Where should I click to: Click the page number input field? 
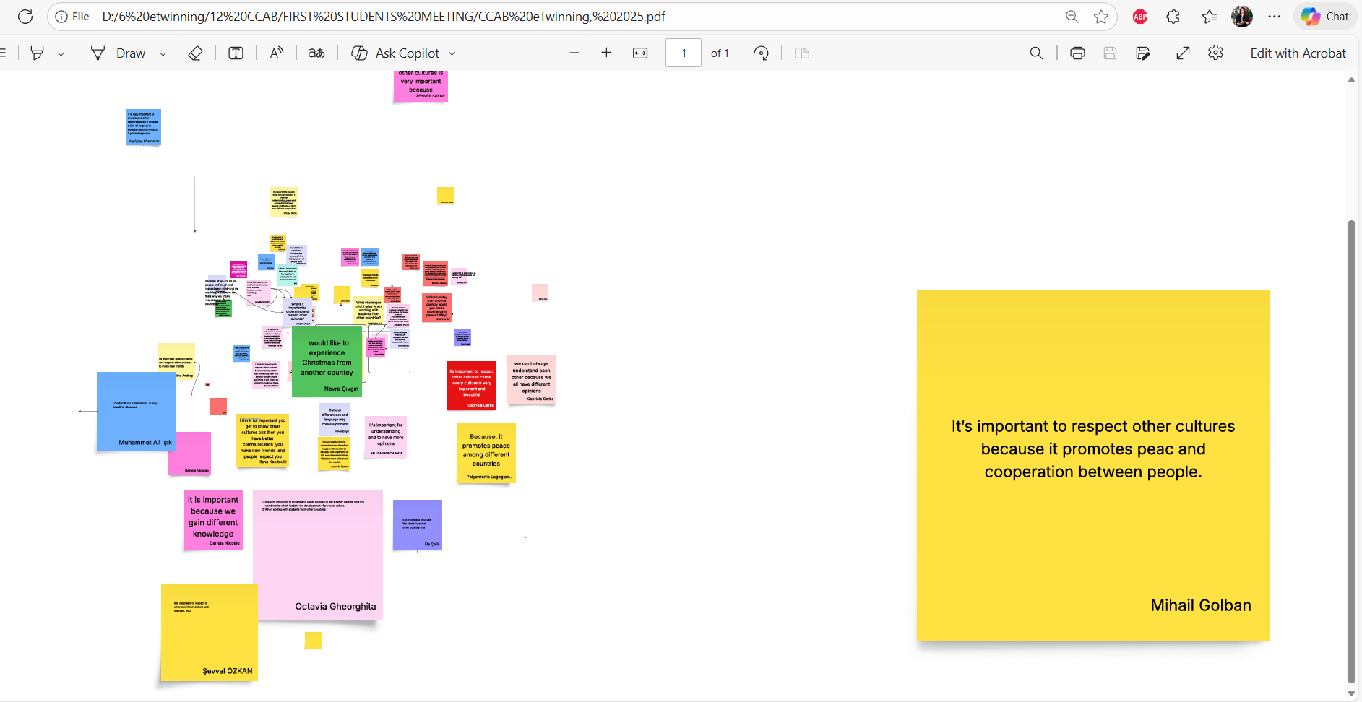684,53
